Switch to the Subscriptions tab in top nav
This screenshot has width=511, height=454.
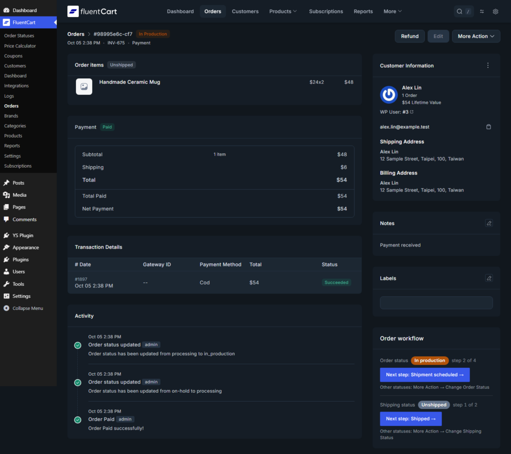coord(326,11)
